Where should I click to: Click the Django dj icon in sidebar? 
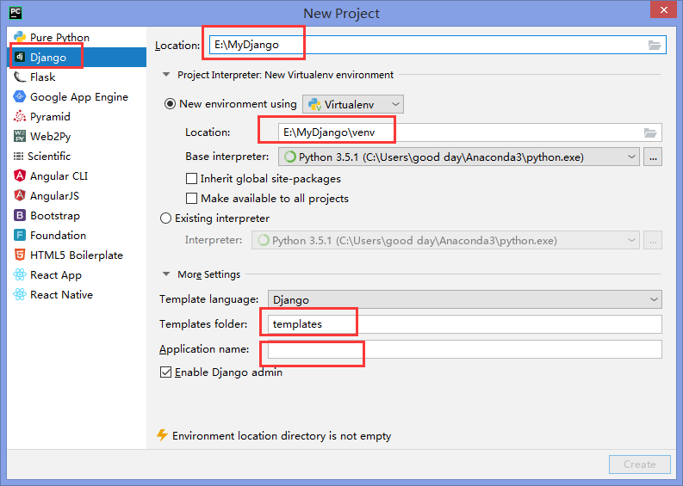point(20,57)
